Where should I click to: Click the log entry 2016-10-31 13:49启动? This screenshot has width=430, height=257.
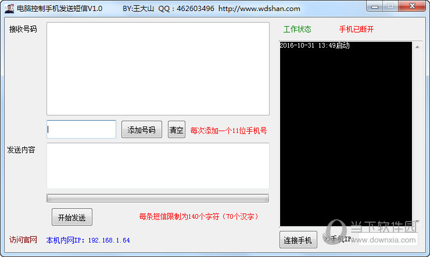point(314,45)
